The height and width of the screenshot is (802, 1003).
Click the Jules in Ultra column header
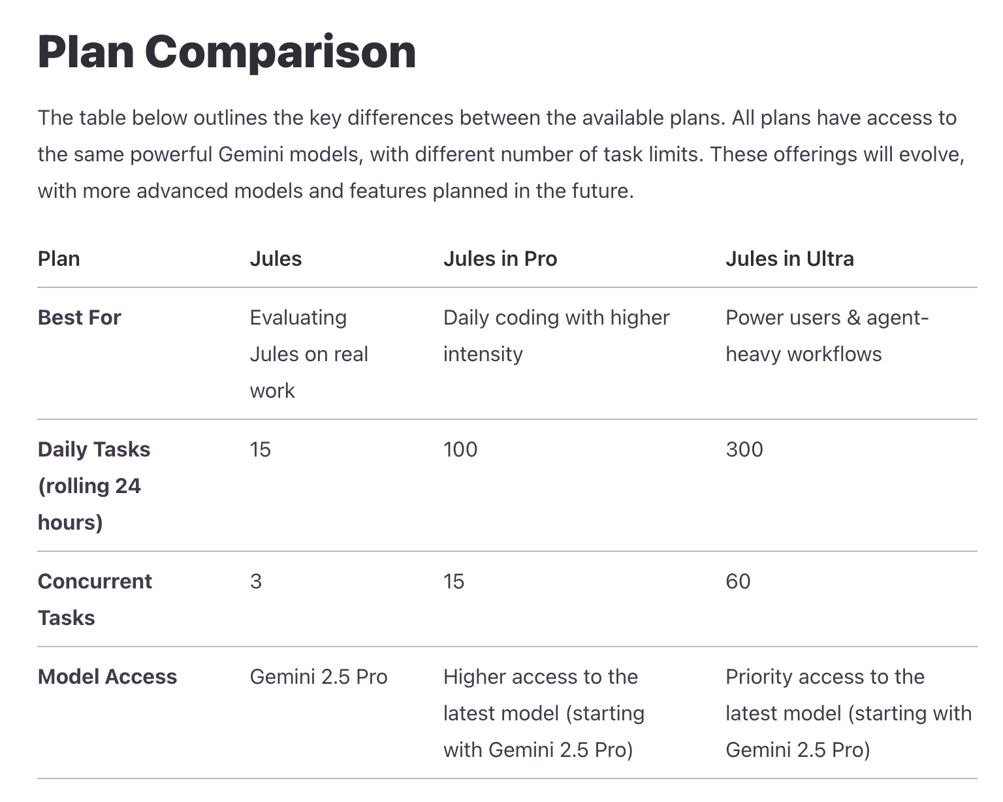789,259
